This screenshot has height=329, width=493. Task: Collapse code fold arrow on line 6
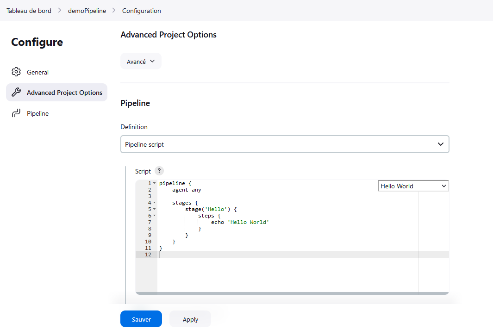154,216
